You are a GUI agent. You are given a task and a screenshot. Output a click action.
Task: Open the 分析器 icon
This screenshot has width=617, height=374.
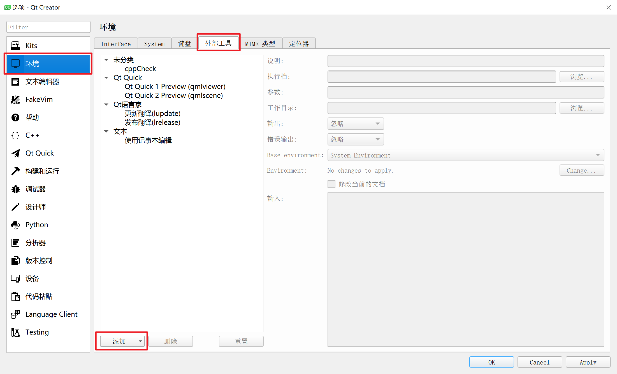(15, 243)
